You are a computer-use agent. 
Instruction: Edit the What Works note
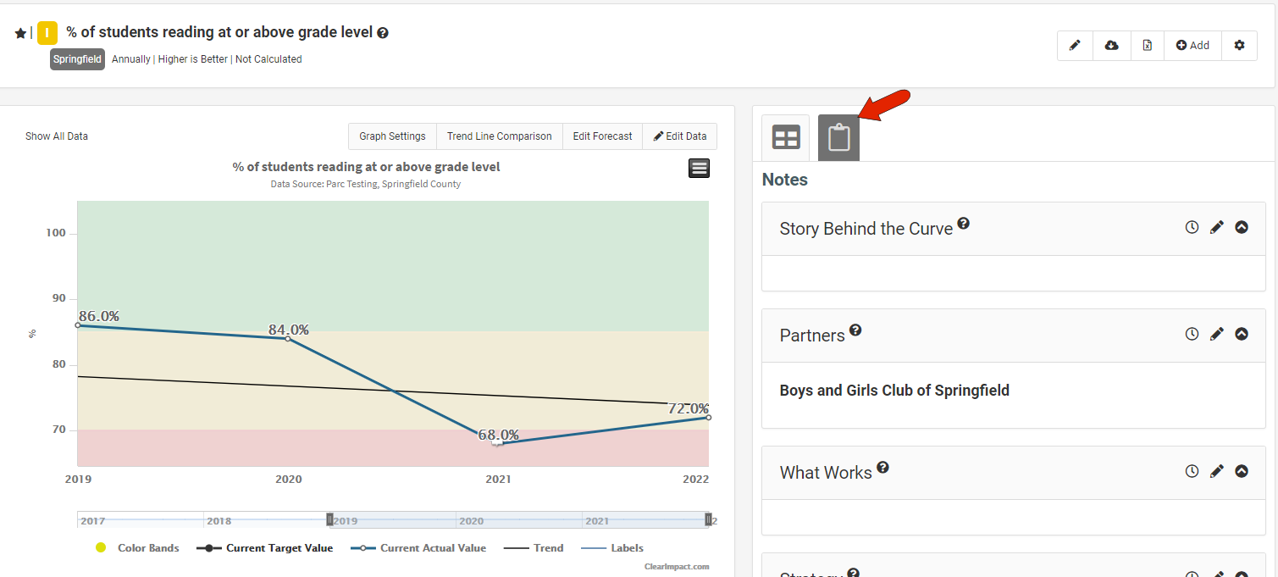click(x=1217, y=471)
